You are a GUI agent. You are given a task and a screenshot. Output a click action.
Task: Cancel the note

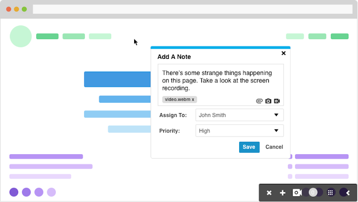point(274,147)
